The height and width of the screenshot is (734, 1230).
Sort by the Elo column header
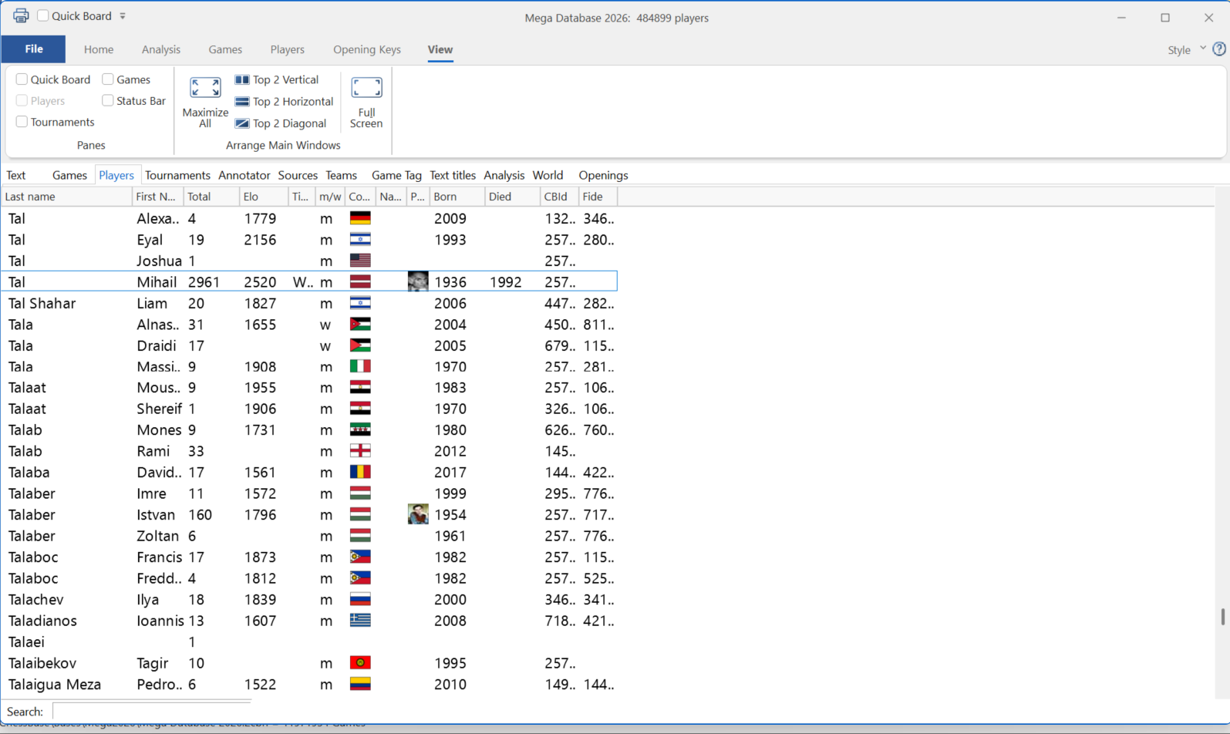pos(264,197)
